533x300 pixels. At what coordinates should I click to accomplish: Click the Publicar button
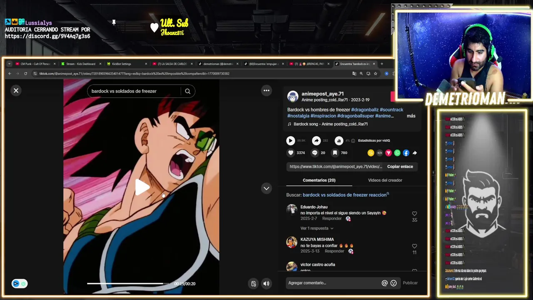click(x=410, y=283)
